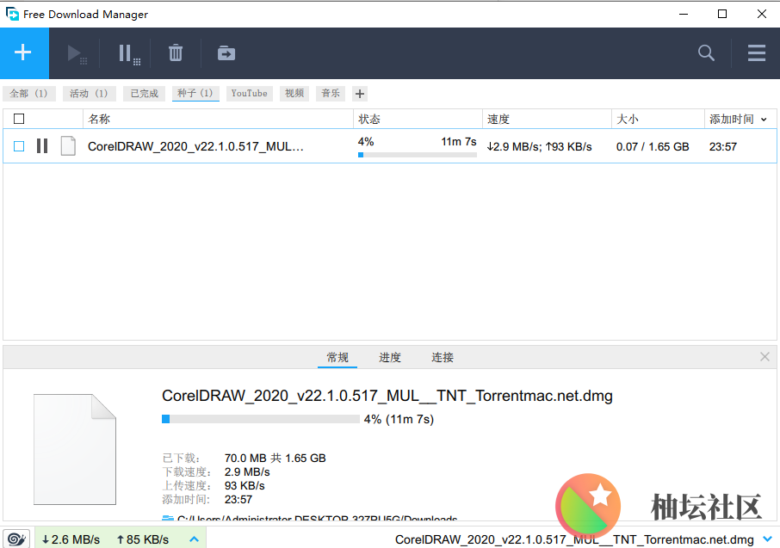This screenshot has height=548, width=780.
Task: Click the row progress bar at 4%
Action: tap(418, 155)
